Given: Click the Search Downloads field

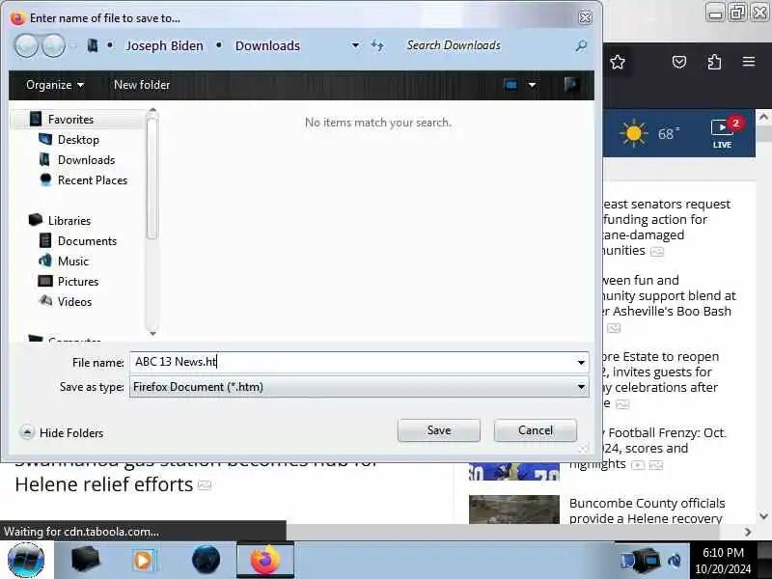Looking at the screenshot, I should click(x=487, y=45).
